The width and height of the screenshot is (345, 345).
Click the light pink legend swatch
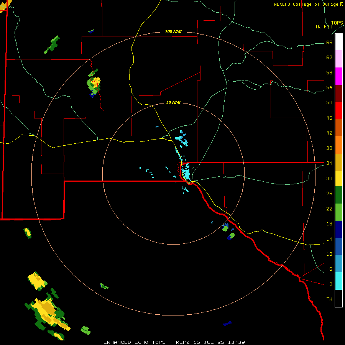[338, 59]
